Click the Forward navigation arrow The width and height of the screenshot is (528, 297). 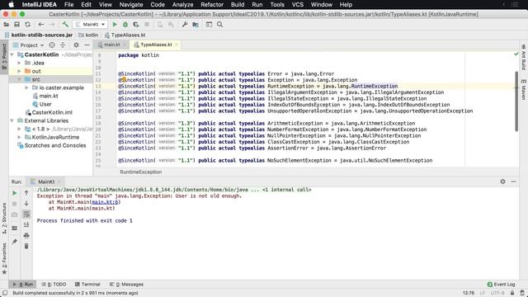pyautogui.click(x=51, y=25)
